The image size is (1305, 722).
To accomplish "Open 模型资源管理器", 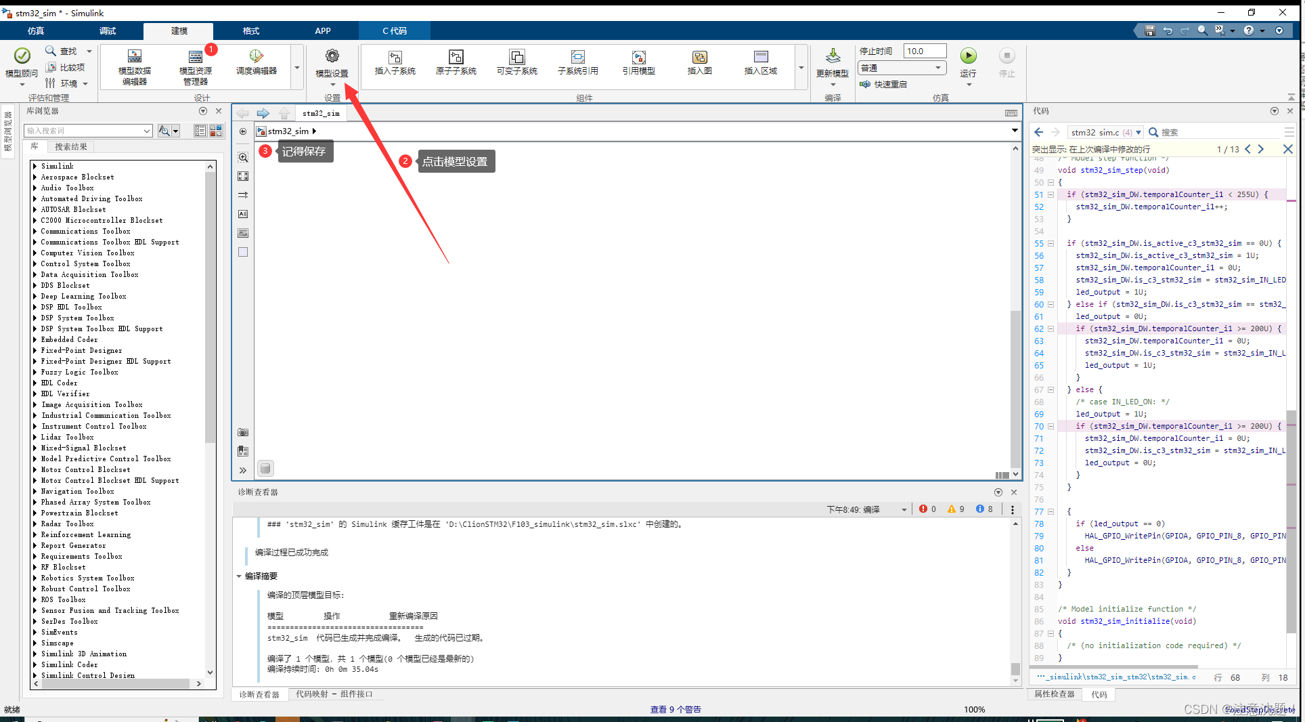I will [x=196, y=67].
